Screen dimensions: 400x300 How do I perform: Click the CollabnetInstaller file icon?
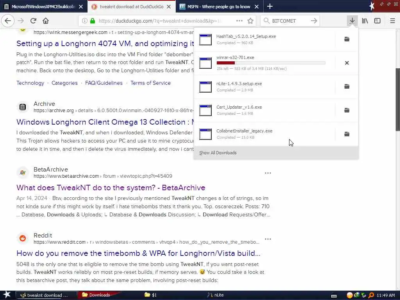205,134
